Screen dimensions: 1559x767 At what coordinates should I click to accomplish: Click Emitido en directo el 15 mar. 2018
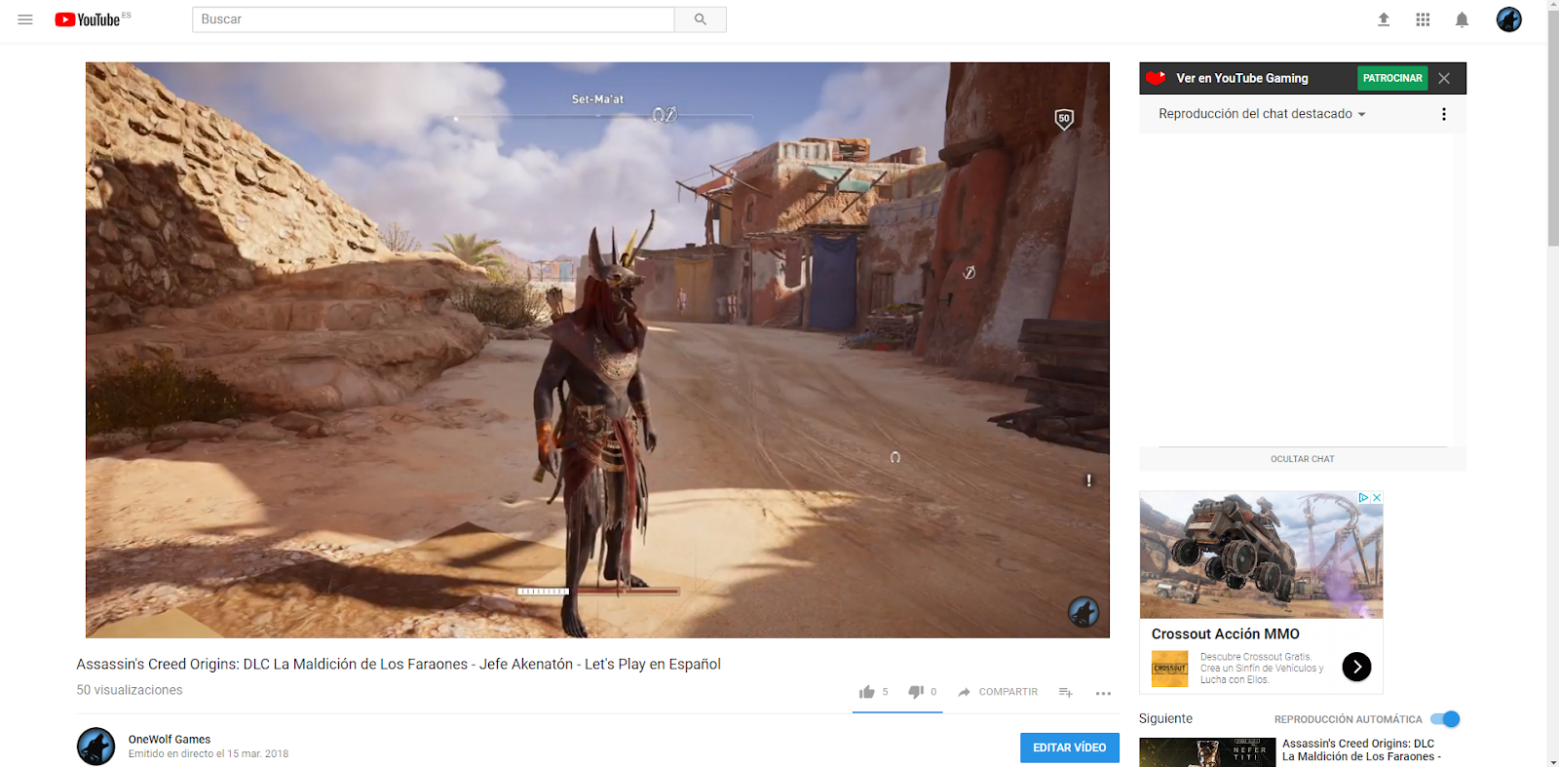coord(209,754)
